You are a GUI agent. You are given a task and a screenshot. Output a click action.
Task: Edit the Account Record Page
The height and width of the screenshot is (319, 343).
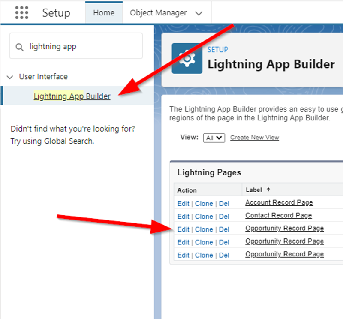pos(183,204)
